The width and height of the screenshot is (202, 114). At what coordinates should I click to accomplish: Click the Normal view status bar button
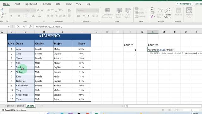coord(163,110)
